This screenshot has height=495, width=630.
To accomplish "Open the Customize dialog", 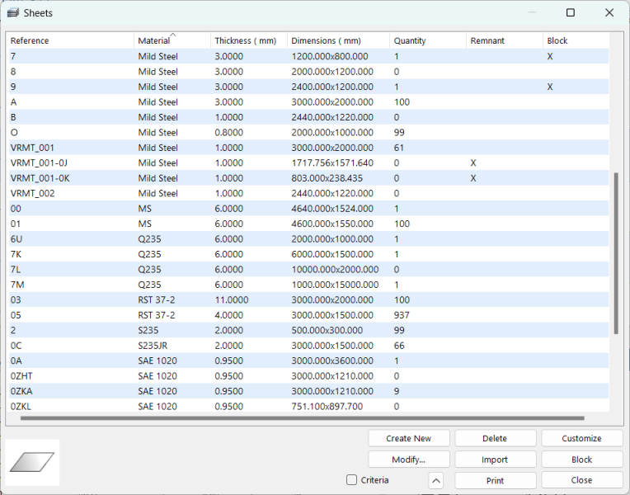I will (581, 438).
